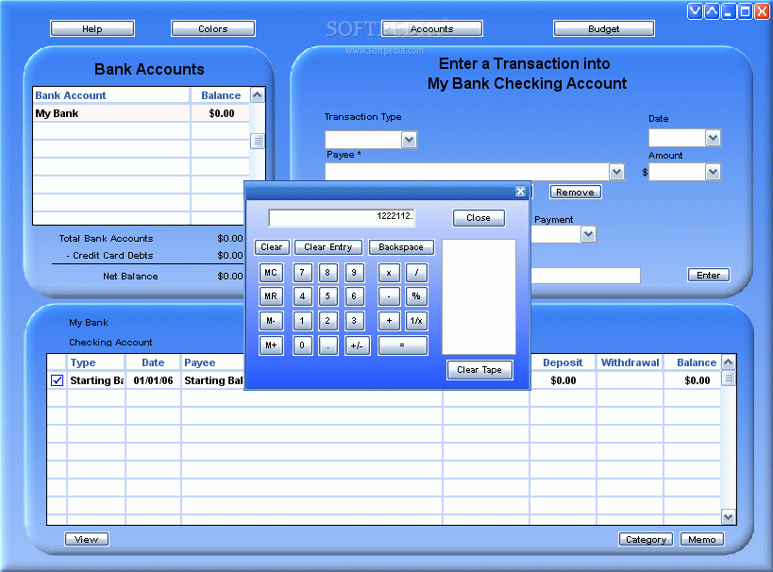Click calculator digit 8 key
The height and width of the screenshot is (572, 773).
pos(328,273)
